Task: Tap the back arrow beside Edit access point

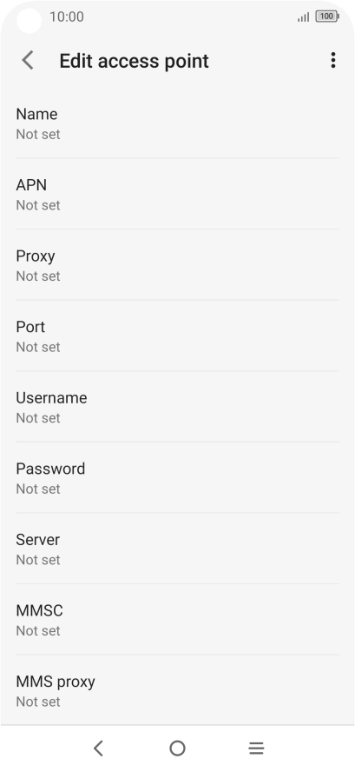Action: 28,61
